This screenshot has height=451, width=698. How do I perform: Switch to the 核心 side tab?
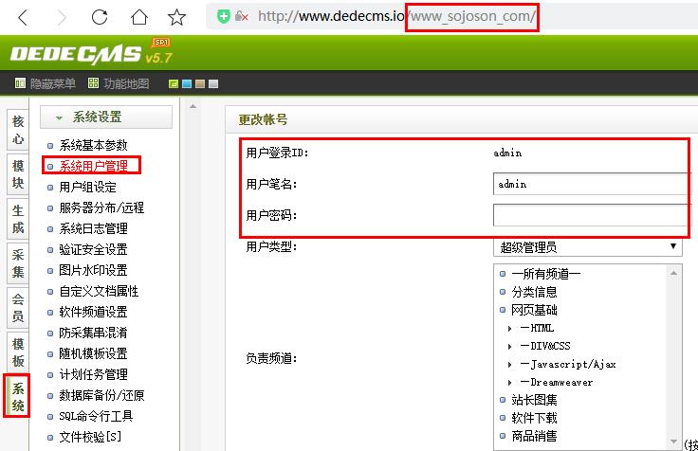pyautogui.click(x=18, y=130)
